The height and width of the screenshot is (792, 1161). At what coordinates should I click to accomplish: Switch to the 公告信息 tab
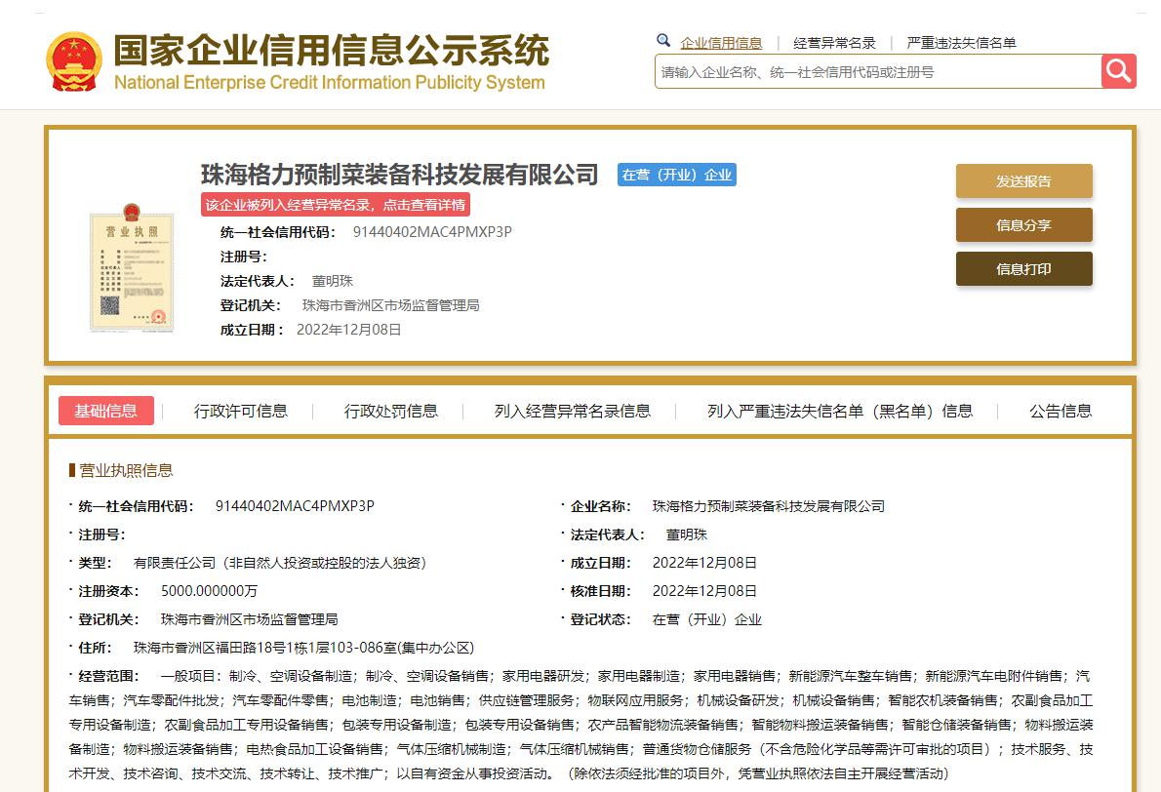(x=1061, y=411)
